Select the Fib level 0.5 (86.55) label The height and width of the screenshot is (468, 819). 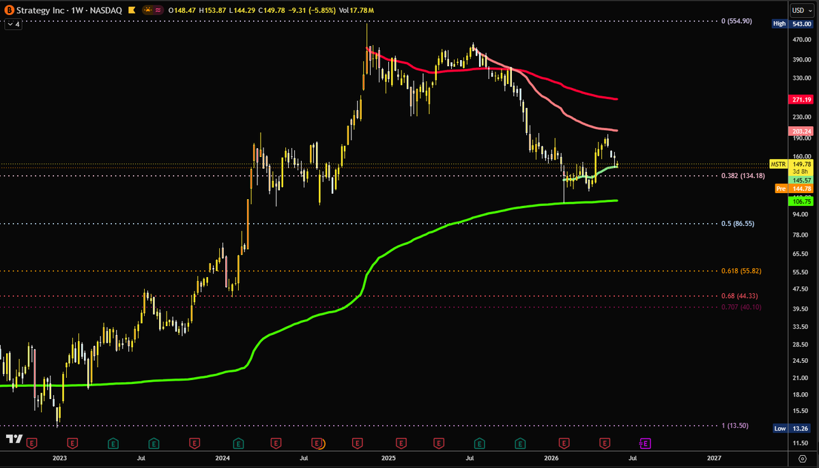738,223
